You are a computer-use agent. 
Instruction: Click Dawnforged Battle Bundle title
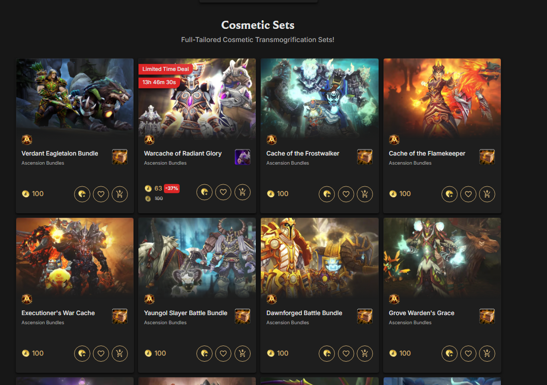pyautogui.click(x=304, y=313)
